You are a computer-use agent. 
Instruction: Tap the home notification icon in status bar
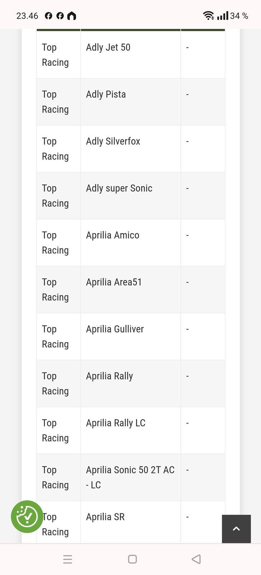tap(72, 16)
